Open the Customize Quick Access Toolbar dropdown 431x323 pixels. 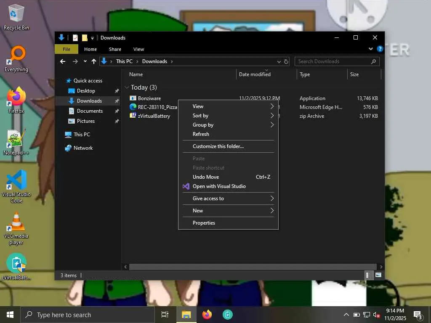click(92, 38)
